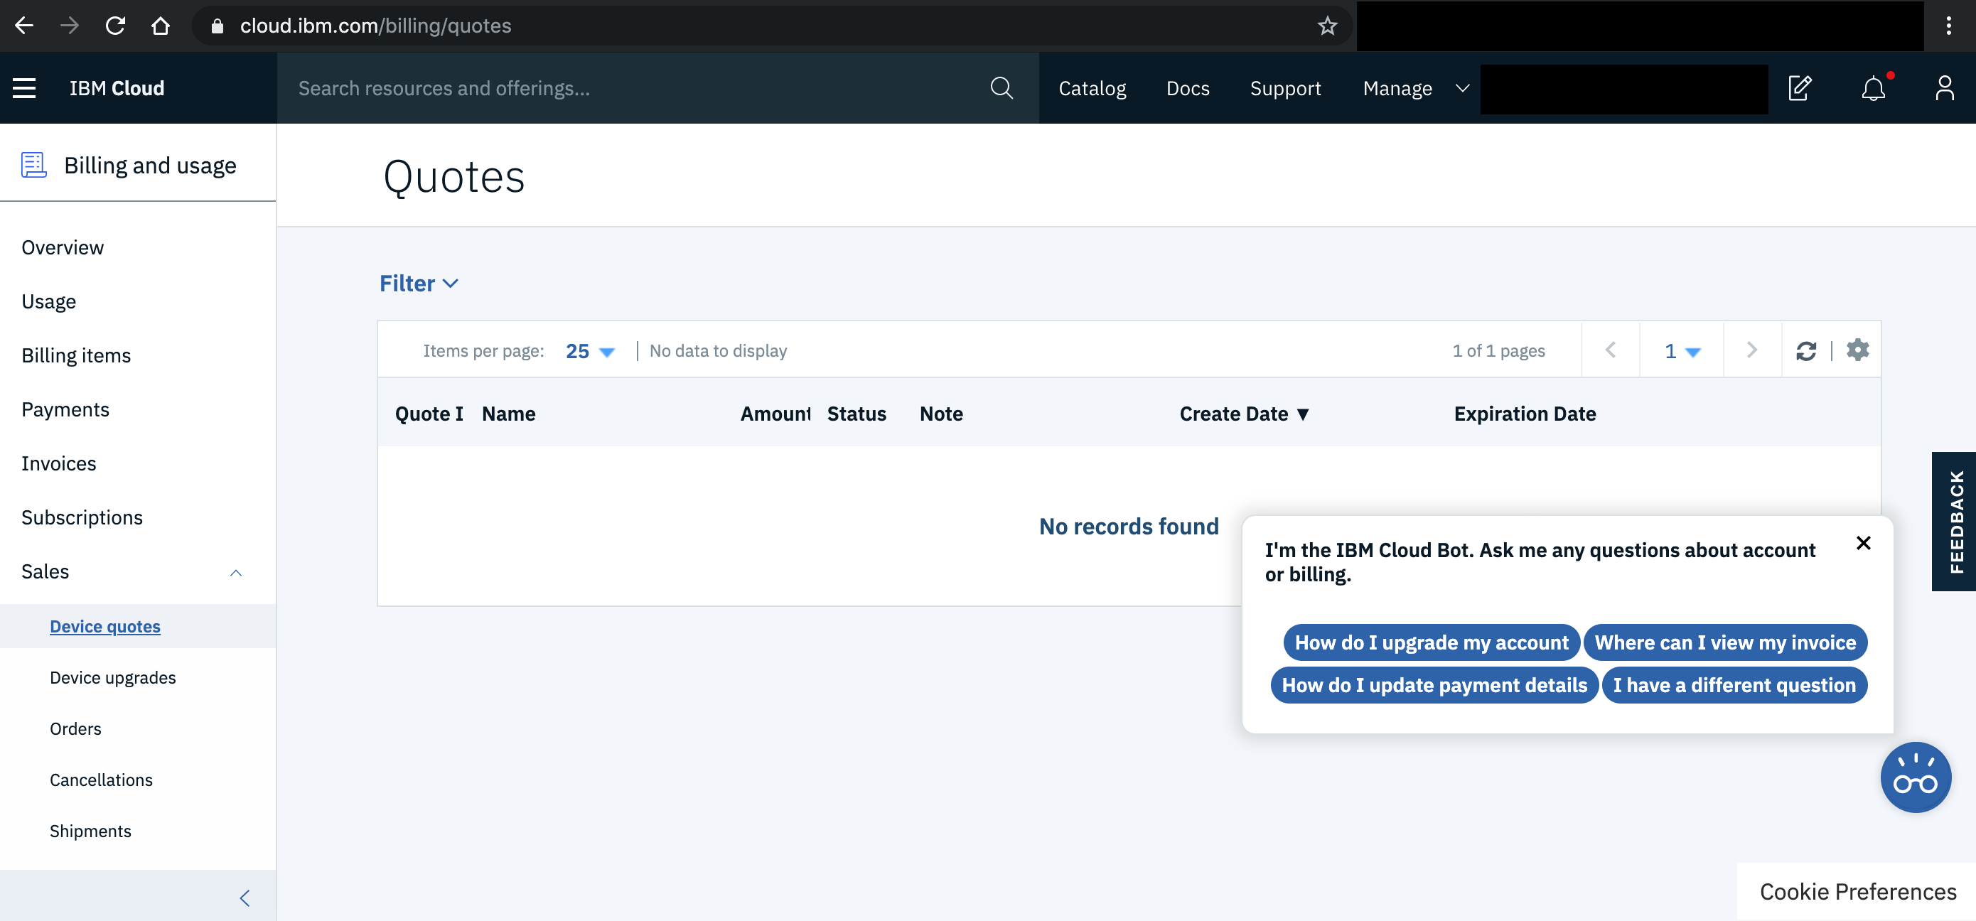Select Usage in the sidebar
This screenshot has width=1976, height=921.
[x=48, y=301]
